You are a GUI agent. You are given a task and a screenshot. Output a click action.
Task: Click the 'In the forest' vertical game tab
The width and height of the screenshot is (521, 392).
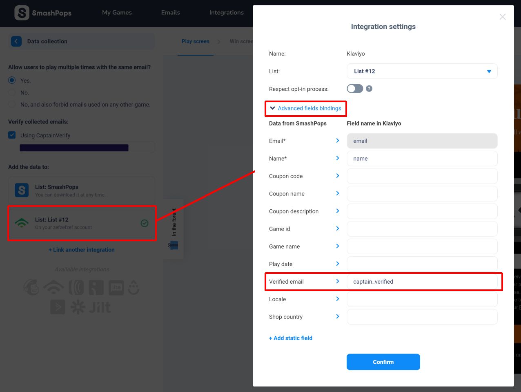click(174, 229)
